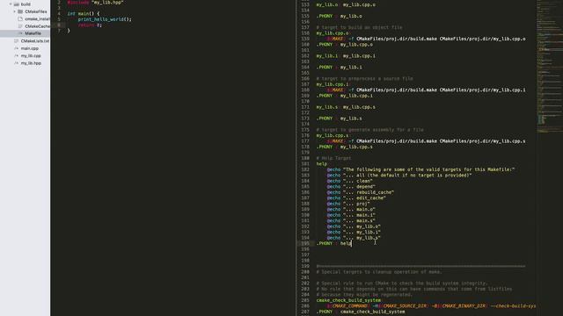Click echo line containing "... edit_cache"
This screenshot has height=316, width=563.
tap(356, 197)
